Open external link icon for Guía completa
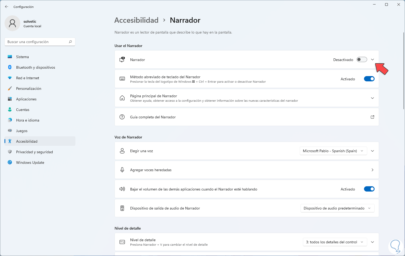This screenshot has width=405, height=256. click(x=372, y=117)
